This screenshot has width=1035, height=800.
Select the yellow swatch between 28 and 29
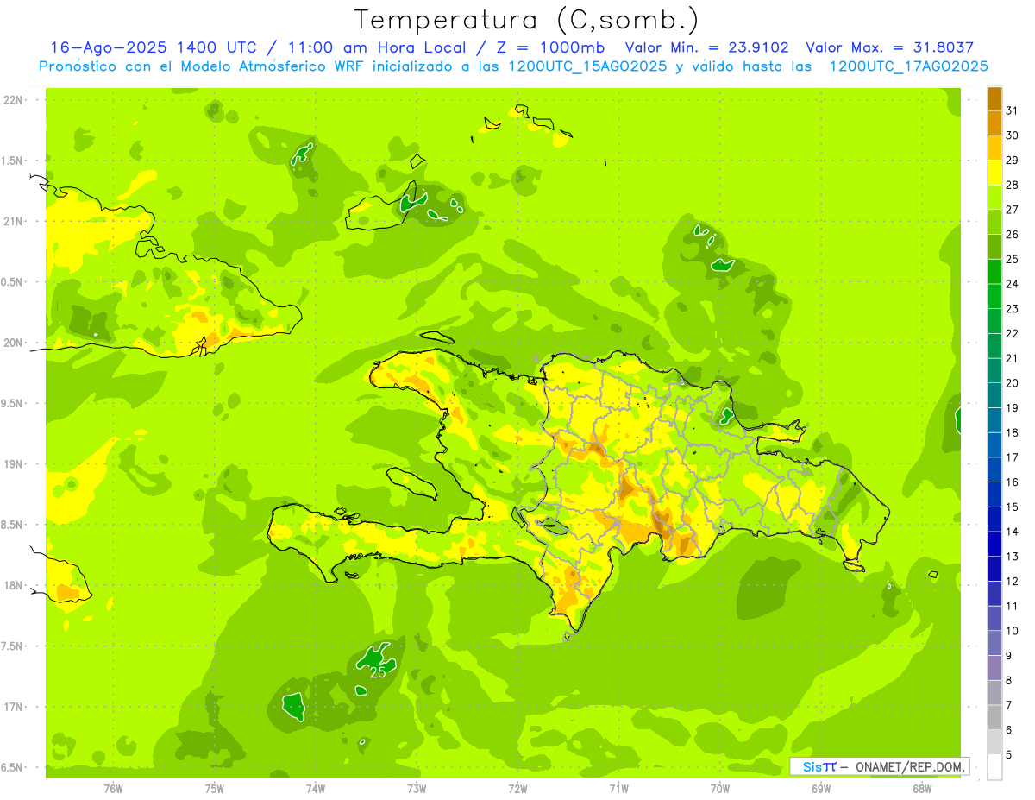click(x=995, y=173)
